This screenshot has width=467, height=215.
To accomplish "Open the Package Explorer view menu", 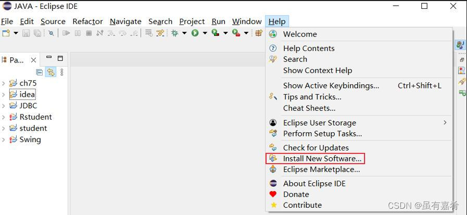I will coord(61,72).
